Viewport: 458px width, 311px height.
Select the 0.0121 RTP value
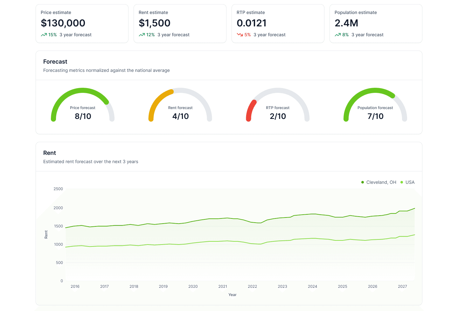pos(252,23)
